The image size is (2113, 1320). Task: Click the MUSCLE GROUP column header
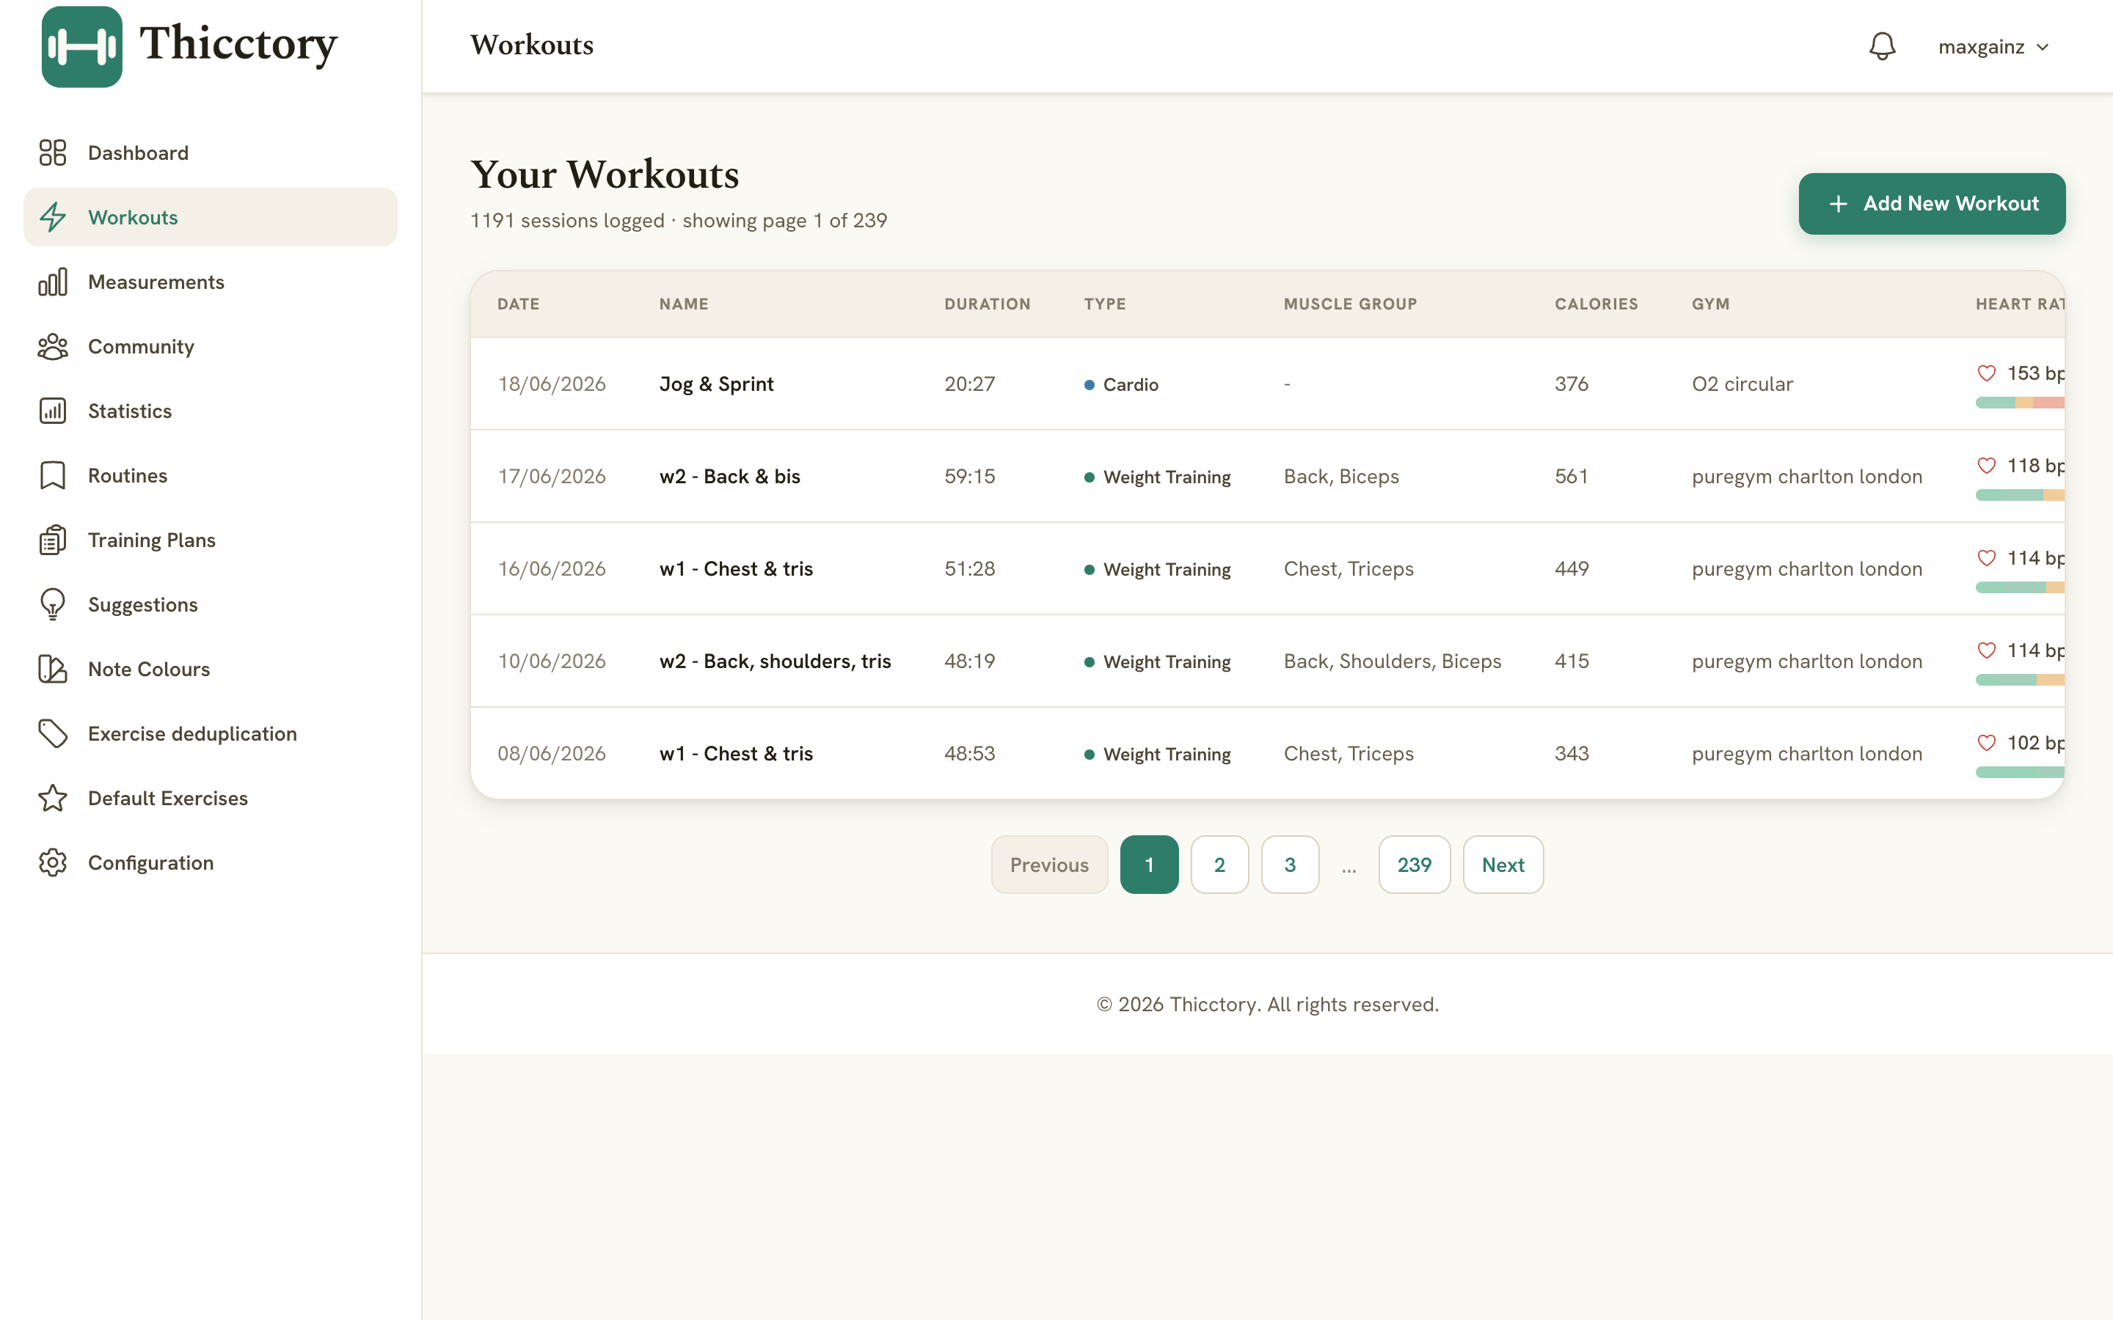1350,304
